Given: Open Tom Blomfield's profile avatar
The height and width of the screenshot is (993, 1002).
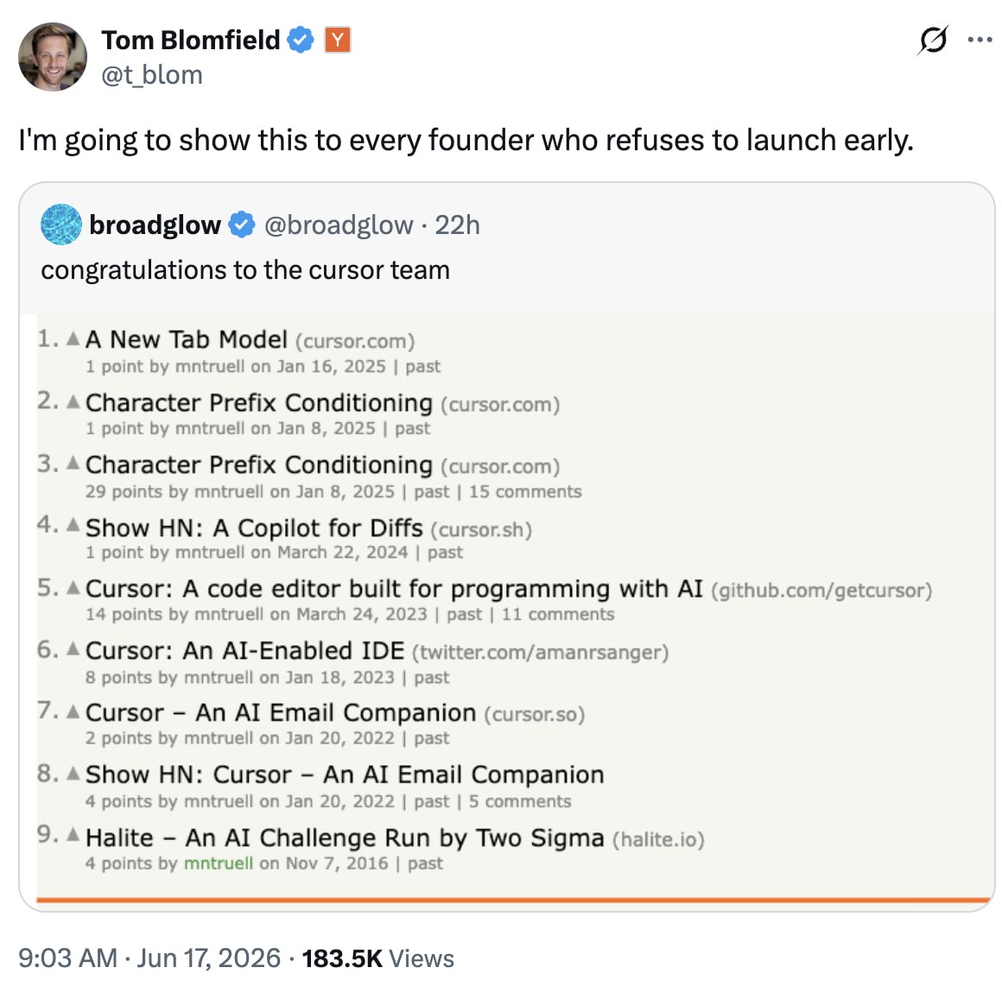Looking at the screenshot, I should coord(53,57).
